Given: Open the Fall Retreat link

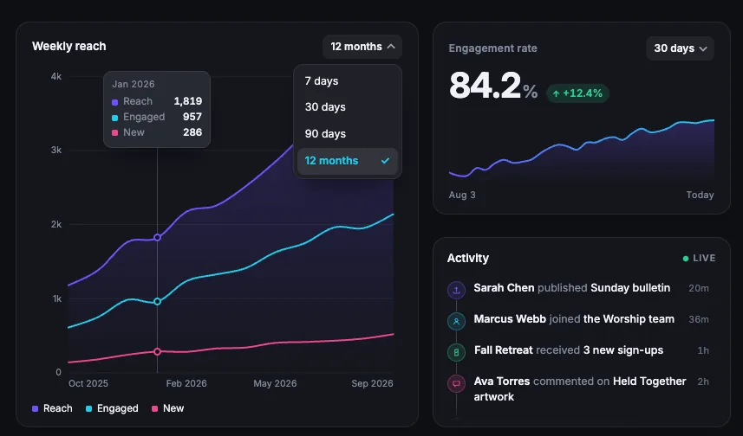Looking at the screenshot, I should 503,350.
